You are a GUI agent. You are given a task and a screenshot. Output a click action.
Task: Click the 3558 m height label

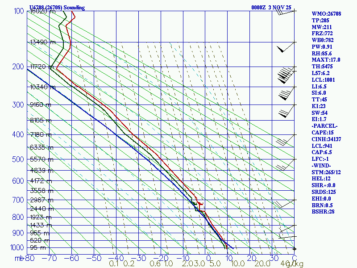pos(42,190)
